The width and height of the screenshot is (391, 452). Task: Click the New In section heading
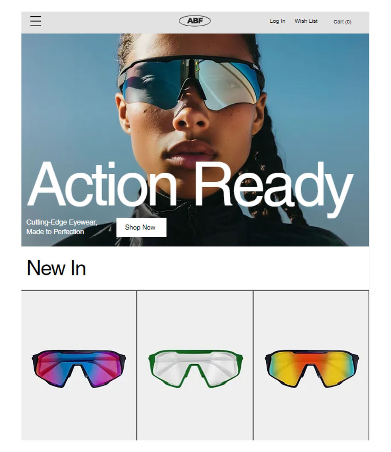[x=56, y=268]
